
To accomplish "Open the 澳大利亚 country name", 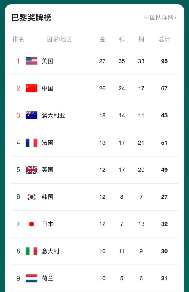I will click(x=53, y=115).
